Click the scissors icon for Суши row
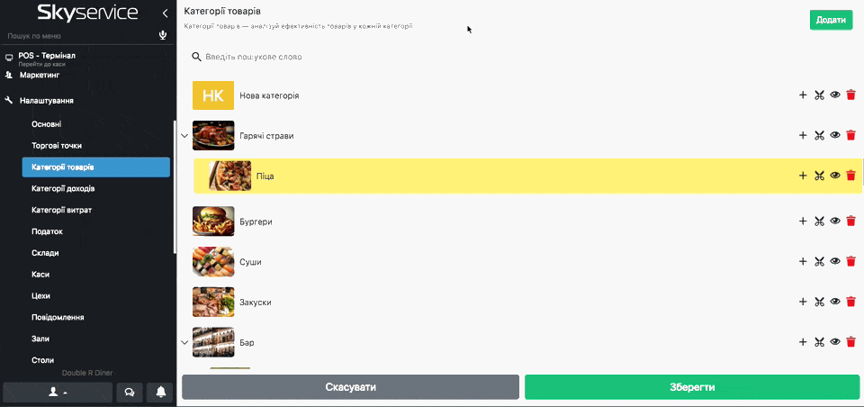The width and height of the screenshot is (864, 407). pyautogui.click(x=819, y=261)
